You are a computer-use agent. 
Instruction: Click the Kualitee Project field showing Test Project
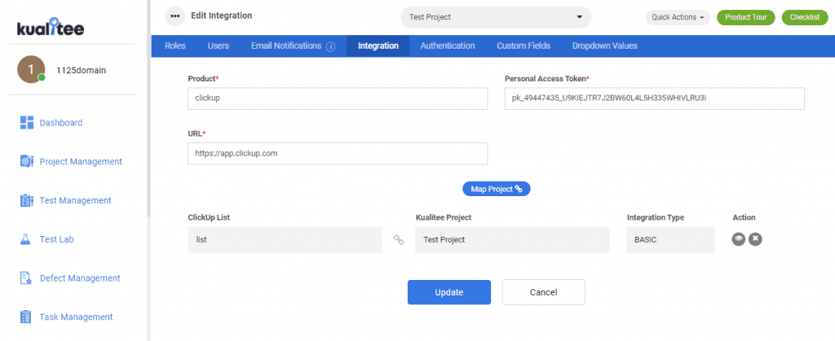(x=512, y=239)
